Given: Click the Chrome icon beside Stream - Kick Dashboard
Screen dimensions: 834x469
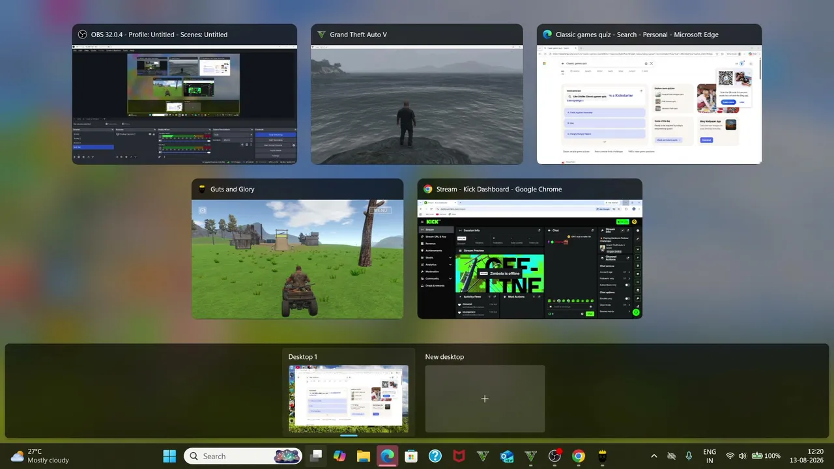Looking at the screenshot, I should 428,189.
